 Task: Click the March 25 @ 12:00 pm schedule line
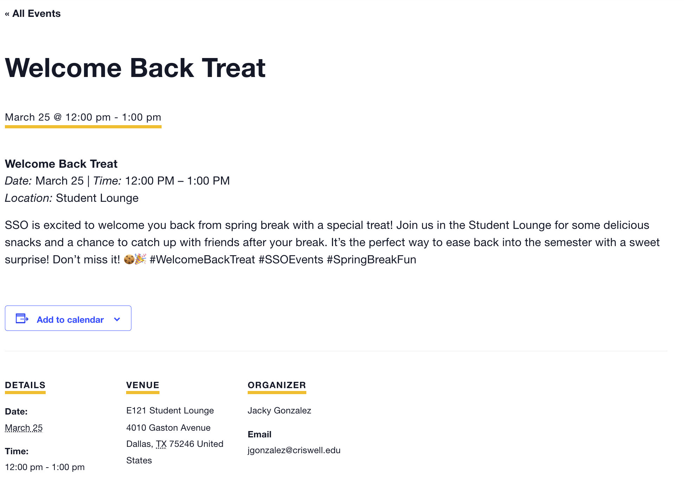point(83,117)
